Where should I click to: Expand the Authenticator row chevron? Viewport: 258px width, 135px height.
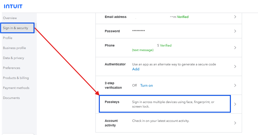235,66
